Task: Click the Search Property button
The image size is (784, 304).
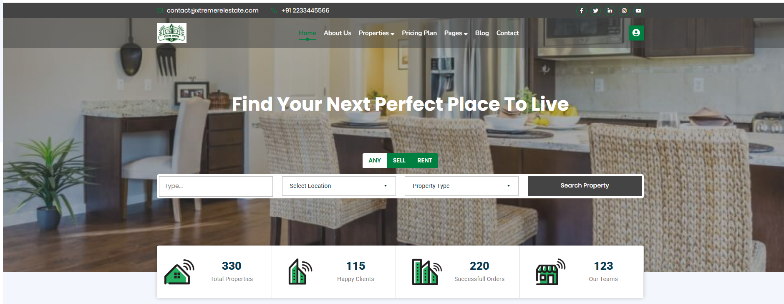Action: click(585, 186)
